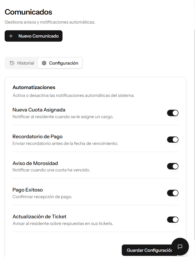Turn off Actualización de Ticket notifications
Viewport: 195px width, 257px height.
click(x=173, y=219)
